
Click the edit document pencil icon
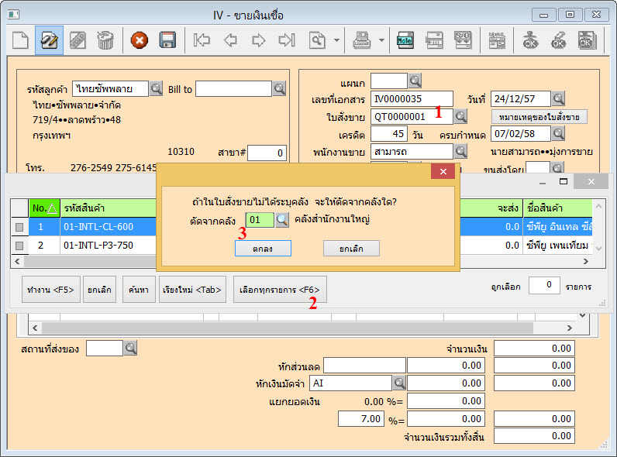(49, 40)
